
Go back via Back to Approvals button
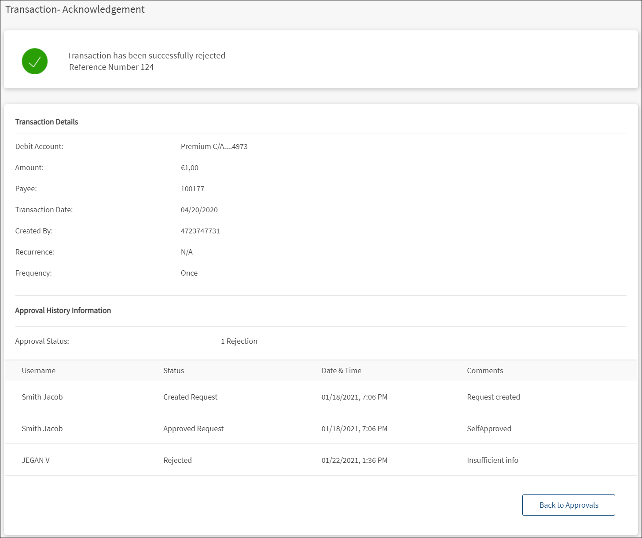coord(569,505)
